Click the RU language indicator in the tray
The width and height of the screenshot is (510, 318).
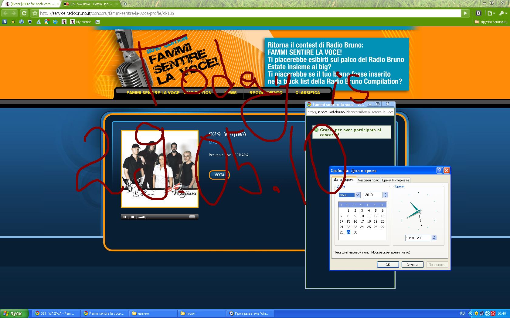tap(462, 313)
